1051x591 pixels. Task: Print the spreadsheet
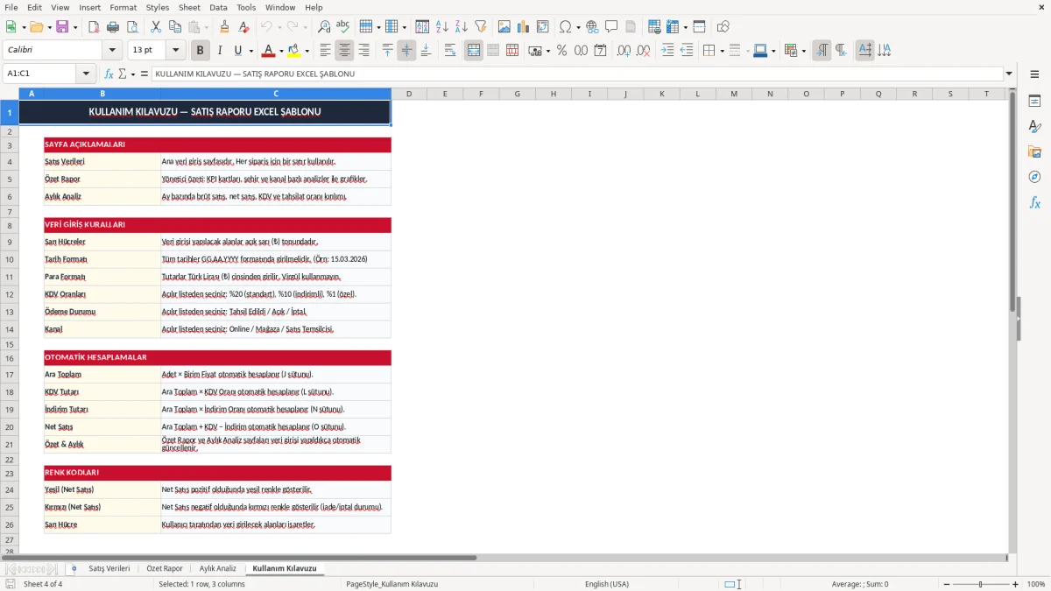[112, 27]
